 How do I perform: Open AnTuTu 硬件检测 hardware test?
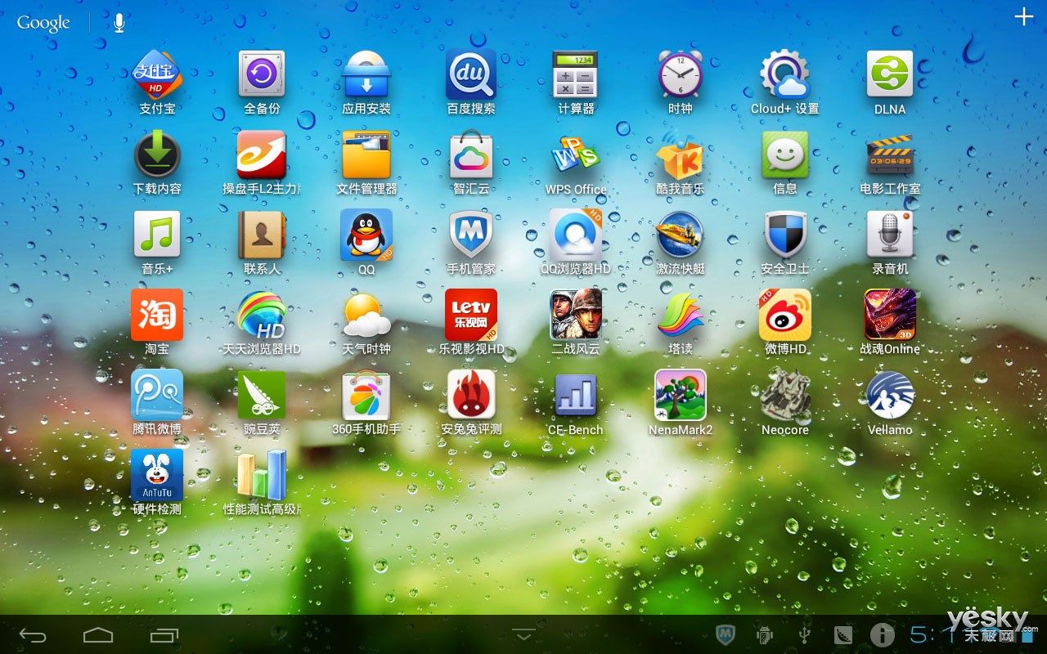pyautogui.click(x=157, y=475)
